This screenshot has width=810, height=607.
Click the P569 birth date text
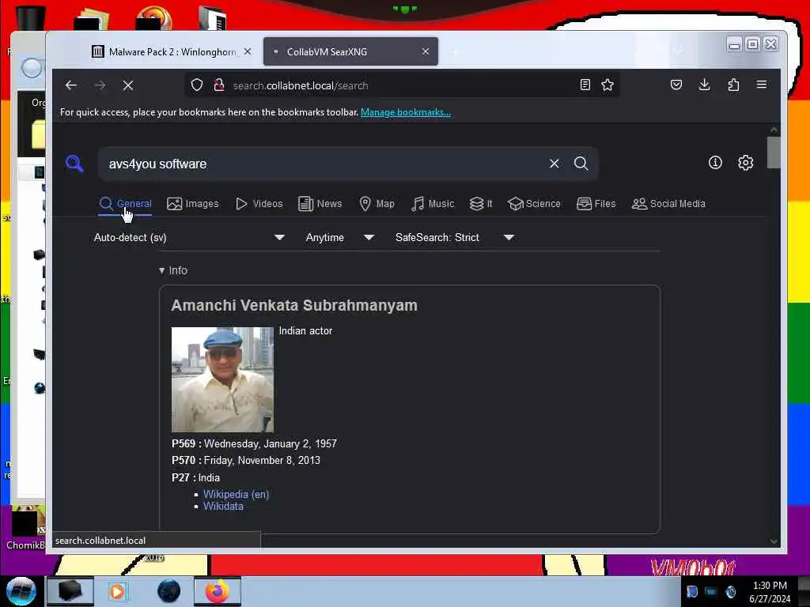tap(254, 444)
